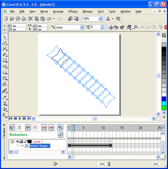
Task: Jump to the last frame
Action: click(29, 118)
